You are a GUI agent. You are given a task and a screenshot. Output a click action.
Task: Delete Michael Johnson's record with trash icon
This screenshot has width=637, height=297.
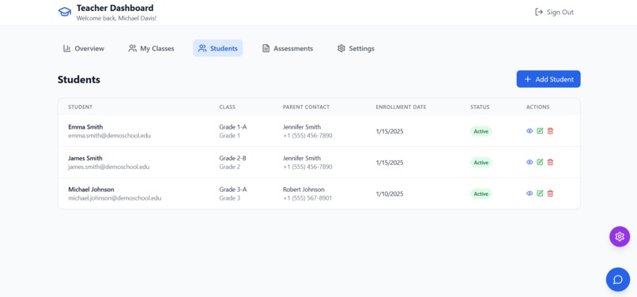[x=550, y=194]
